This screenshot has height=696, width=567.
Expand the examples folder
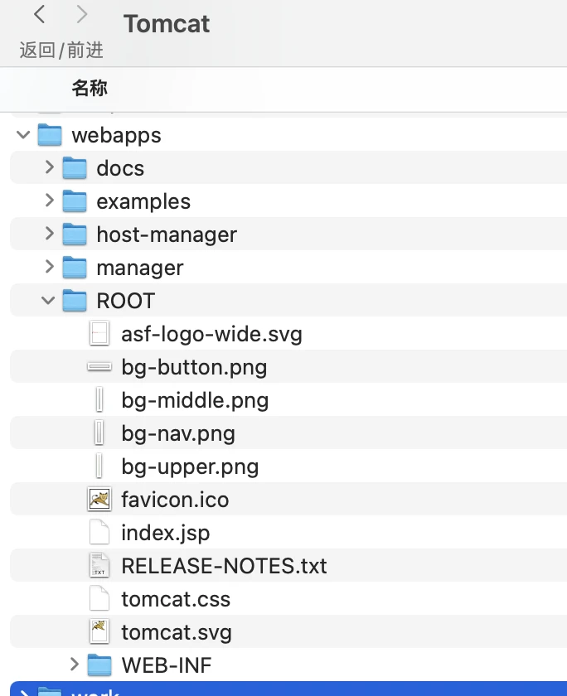point(49,201)
